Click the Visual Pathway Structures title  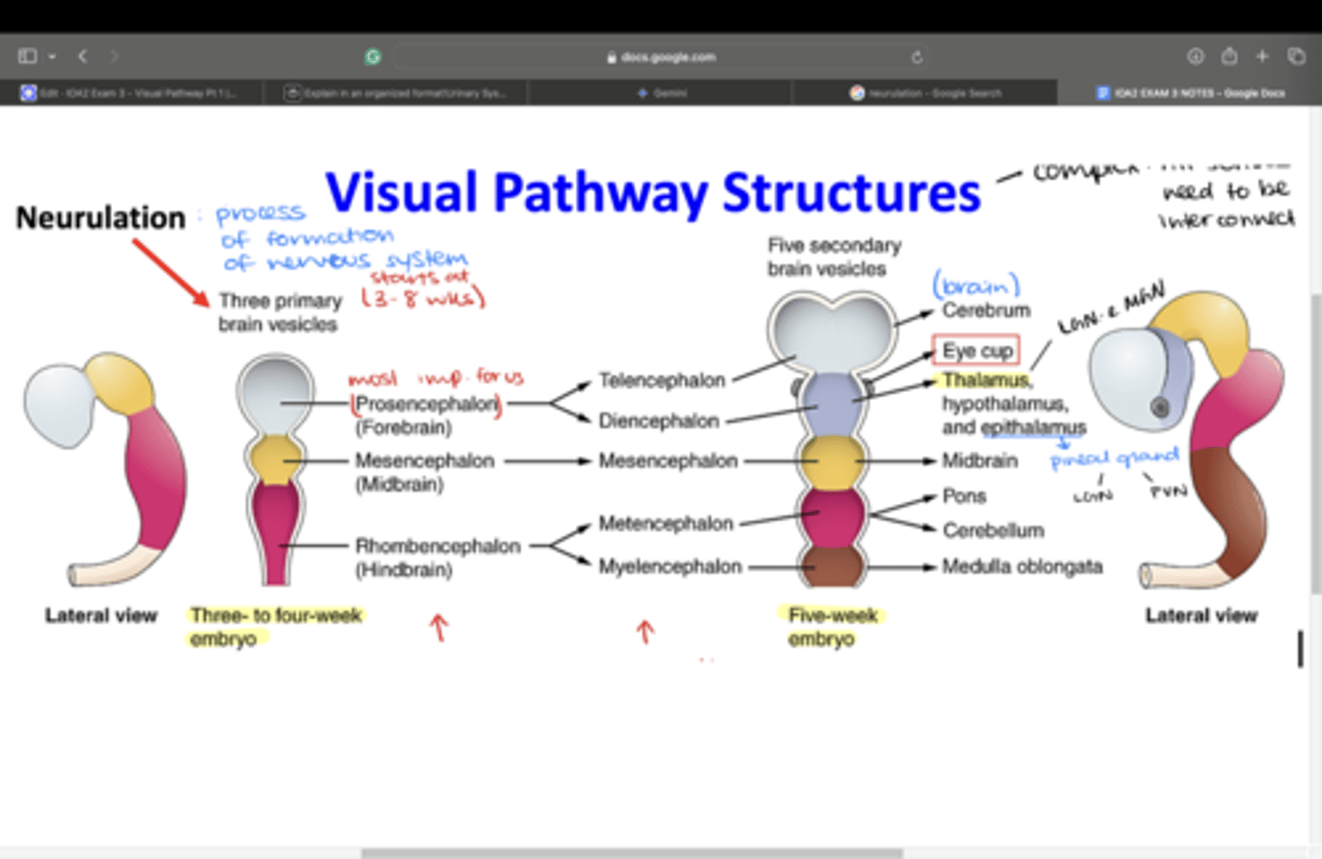[653, 194]
